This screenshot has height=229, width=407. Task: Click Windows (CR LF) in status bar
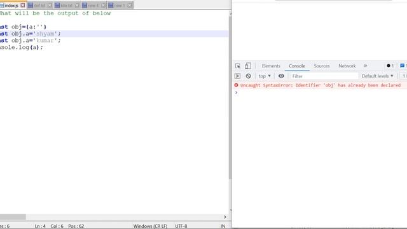click(150, 226)
